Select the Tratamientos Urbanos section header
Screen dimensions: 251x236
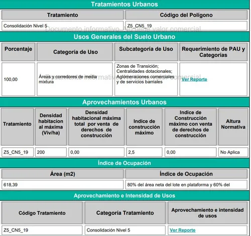(x=124, y=4)
